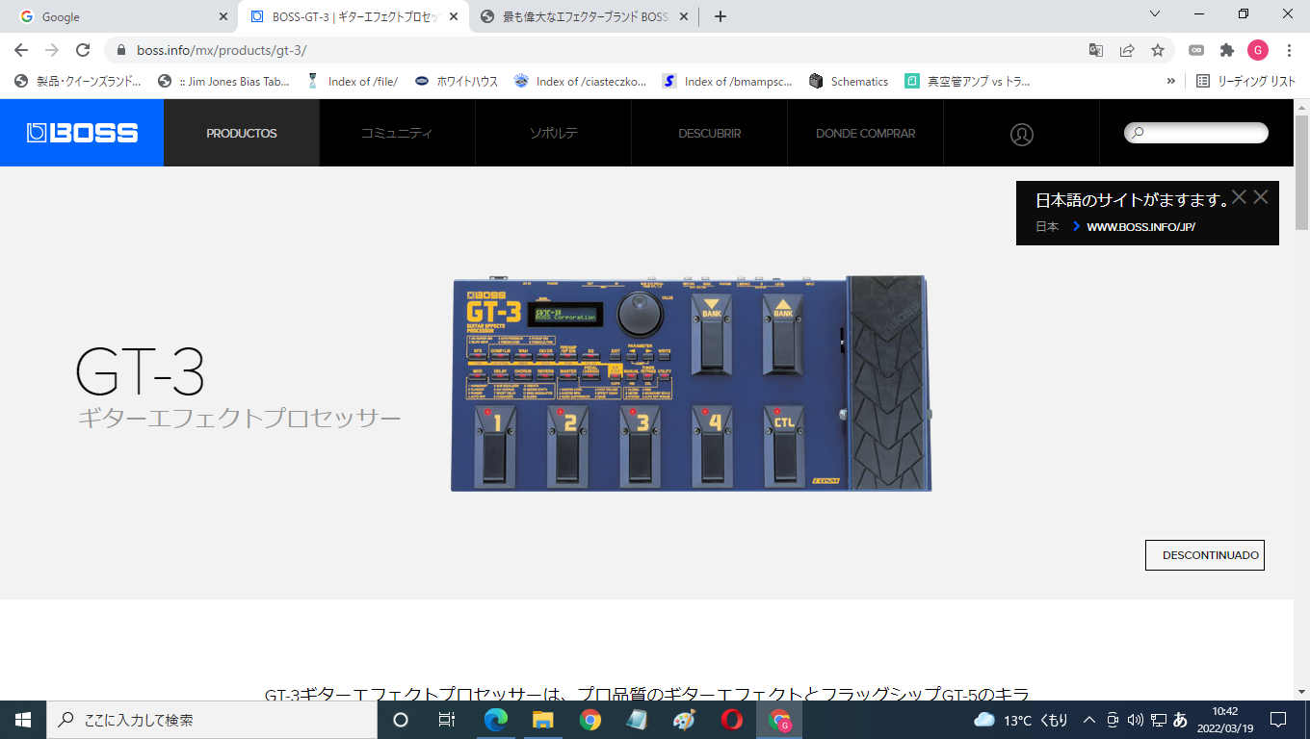
Task: Click the share page icon in address bar
Action: coord(1127,50)
